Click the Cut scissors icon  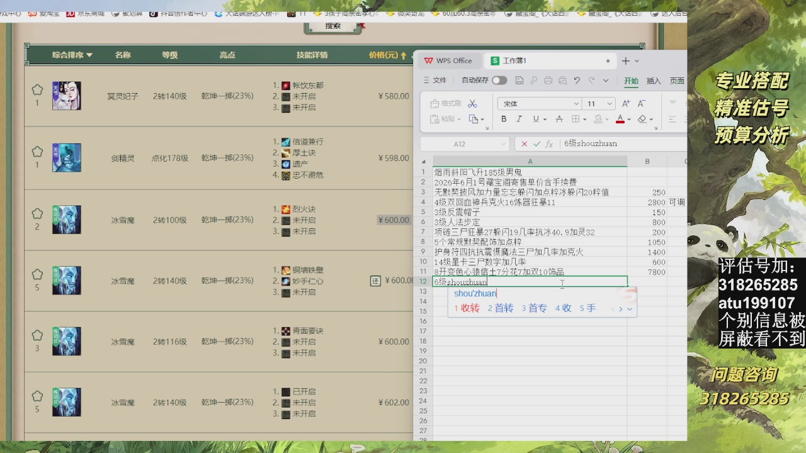(x=472, y=103)
